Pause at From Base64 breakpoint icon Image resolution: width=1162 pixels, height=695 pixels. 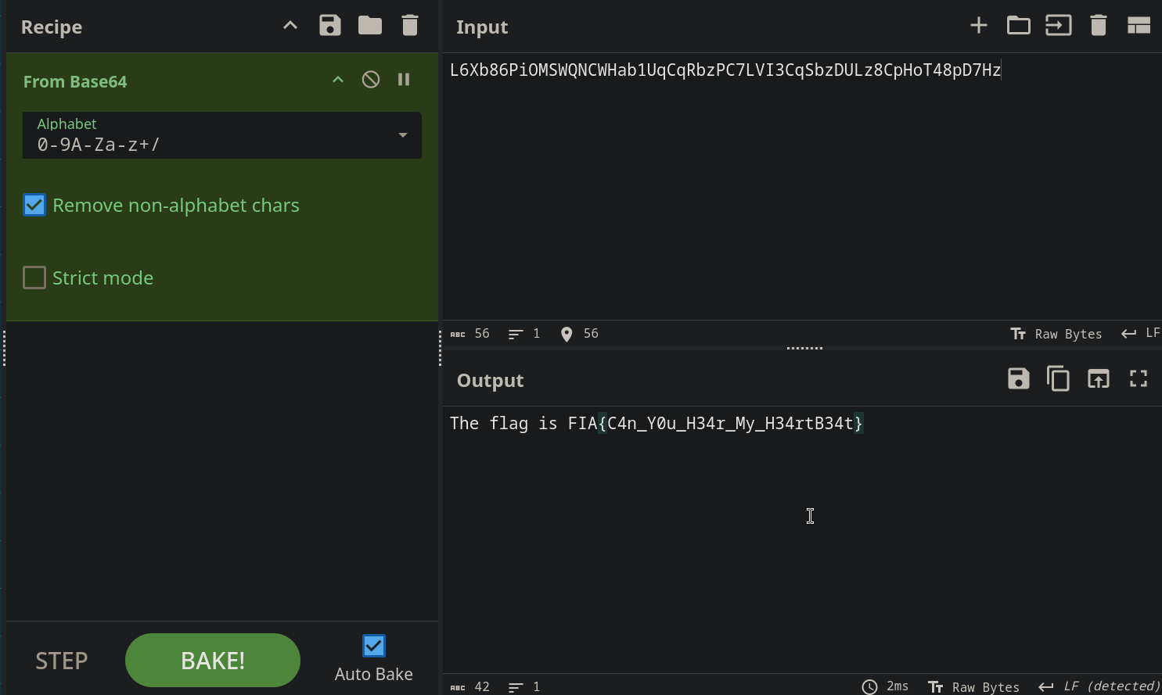pyautogui.click(x=404, y=80)
